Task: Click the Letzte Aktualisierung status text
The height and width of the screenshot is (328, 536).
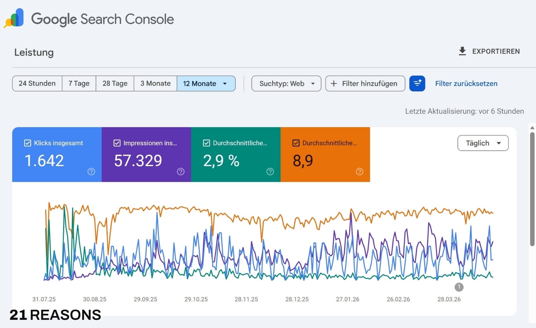Action: 464,111
